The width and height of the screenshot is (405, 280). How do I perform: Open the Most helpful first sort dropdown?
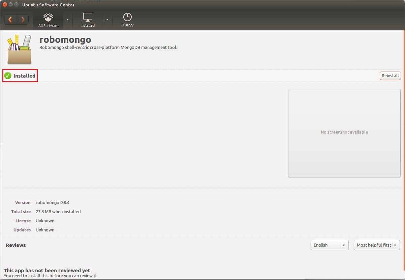click(x=377, y=245)
